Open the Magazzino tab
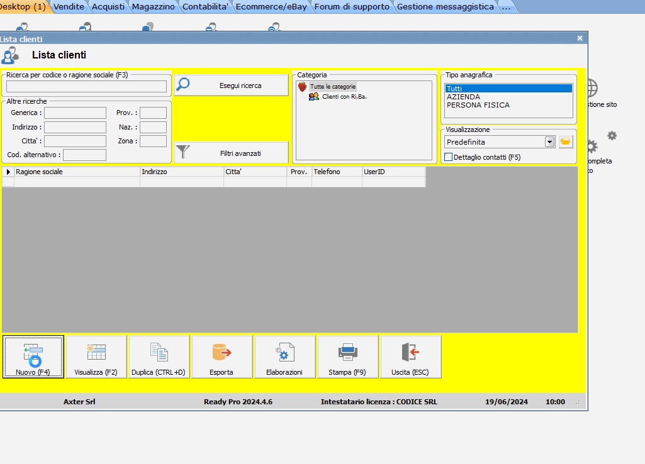 [154, 6]
